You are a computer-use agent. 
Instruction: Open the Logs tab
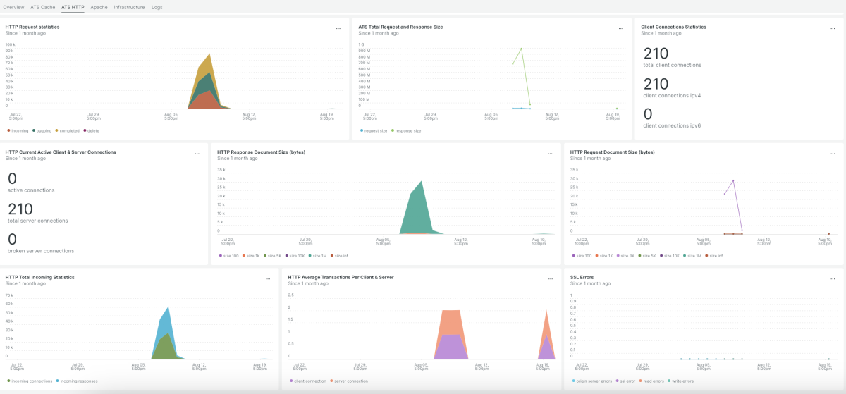[157, 7]
